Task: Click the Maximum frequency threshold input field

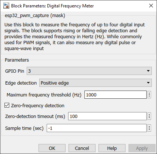Action: (x=116, y=95)
